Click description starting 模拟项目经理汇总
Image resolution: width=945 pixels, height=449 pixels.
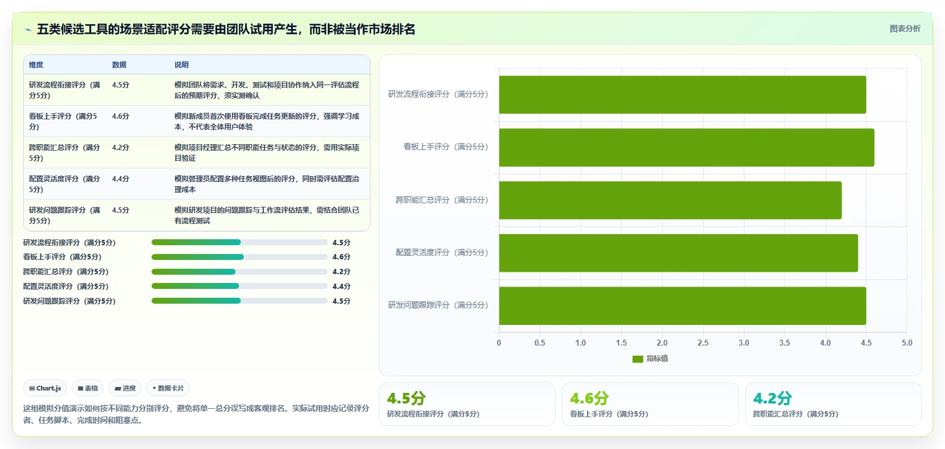point(267,153)
